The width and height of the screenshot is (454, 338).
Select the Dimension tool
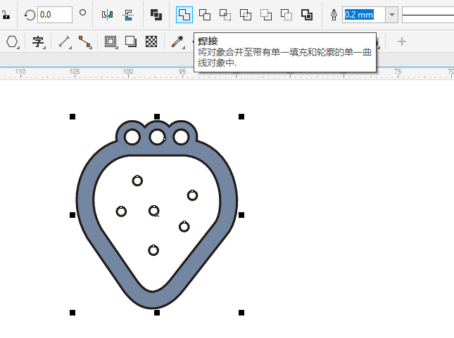tap(64, 41)
